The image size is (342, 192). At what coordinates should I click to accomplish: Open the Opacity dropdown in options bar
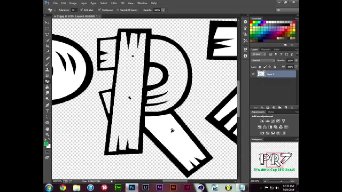(163, 10)
